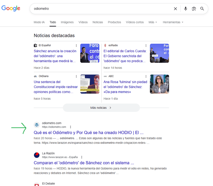Click OkDiario story thumbnail
Viewport: 213px width, 186px height.
[90, 84]
